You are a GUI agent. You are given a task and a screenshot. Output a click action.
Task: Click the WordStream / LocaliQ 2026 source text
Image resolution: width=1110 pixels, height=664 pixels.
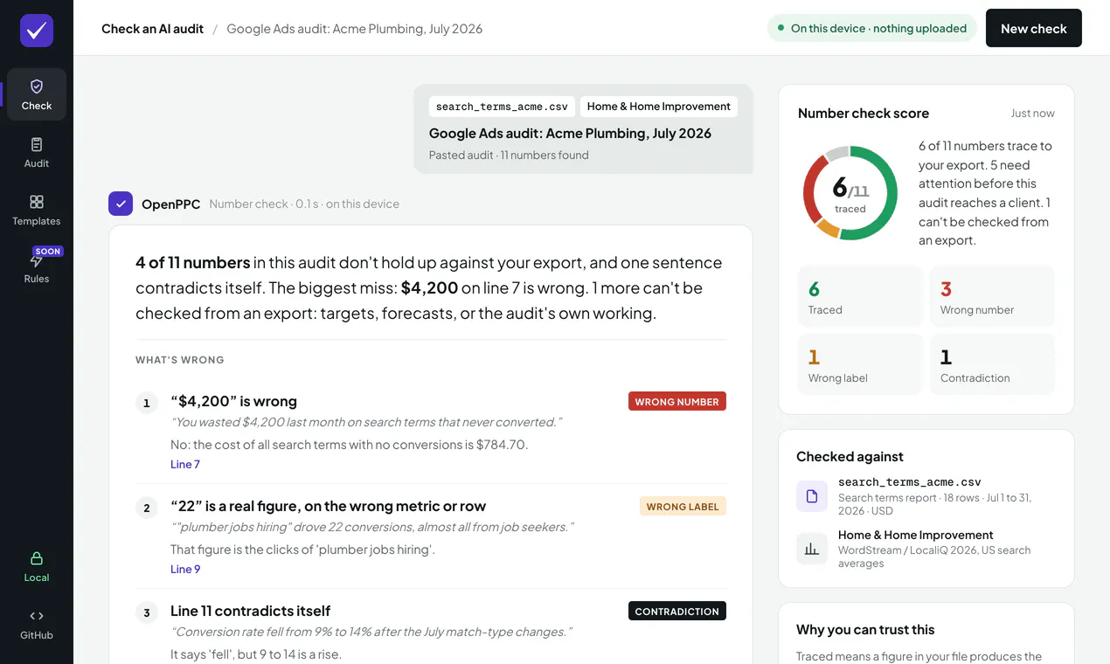tap(934, 557)
